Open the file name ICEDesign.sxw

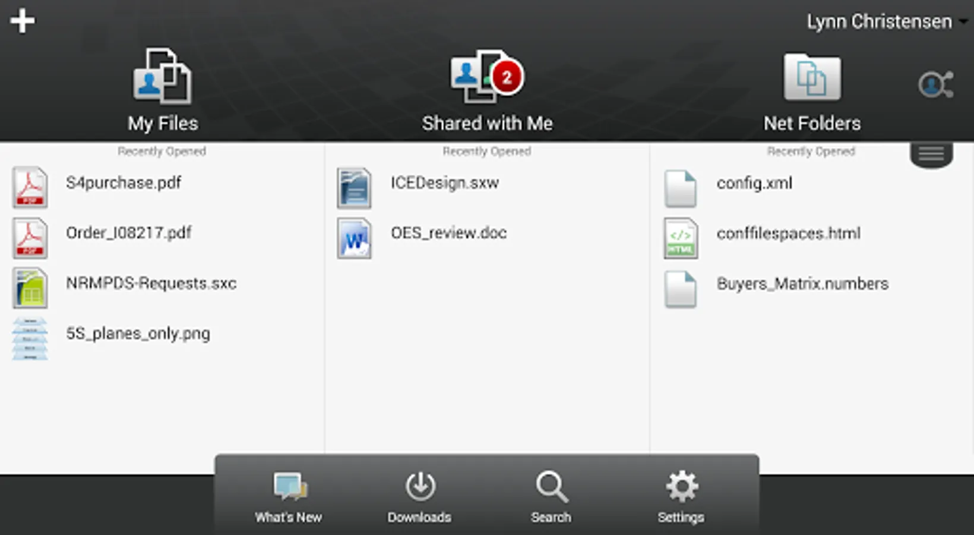coord(445,183)
